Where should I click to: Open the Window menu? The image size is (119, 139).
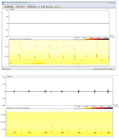[16, 4]
